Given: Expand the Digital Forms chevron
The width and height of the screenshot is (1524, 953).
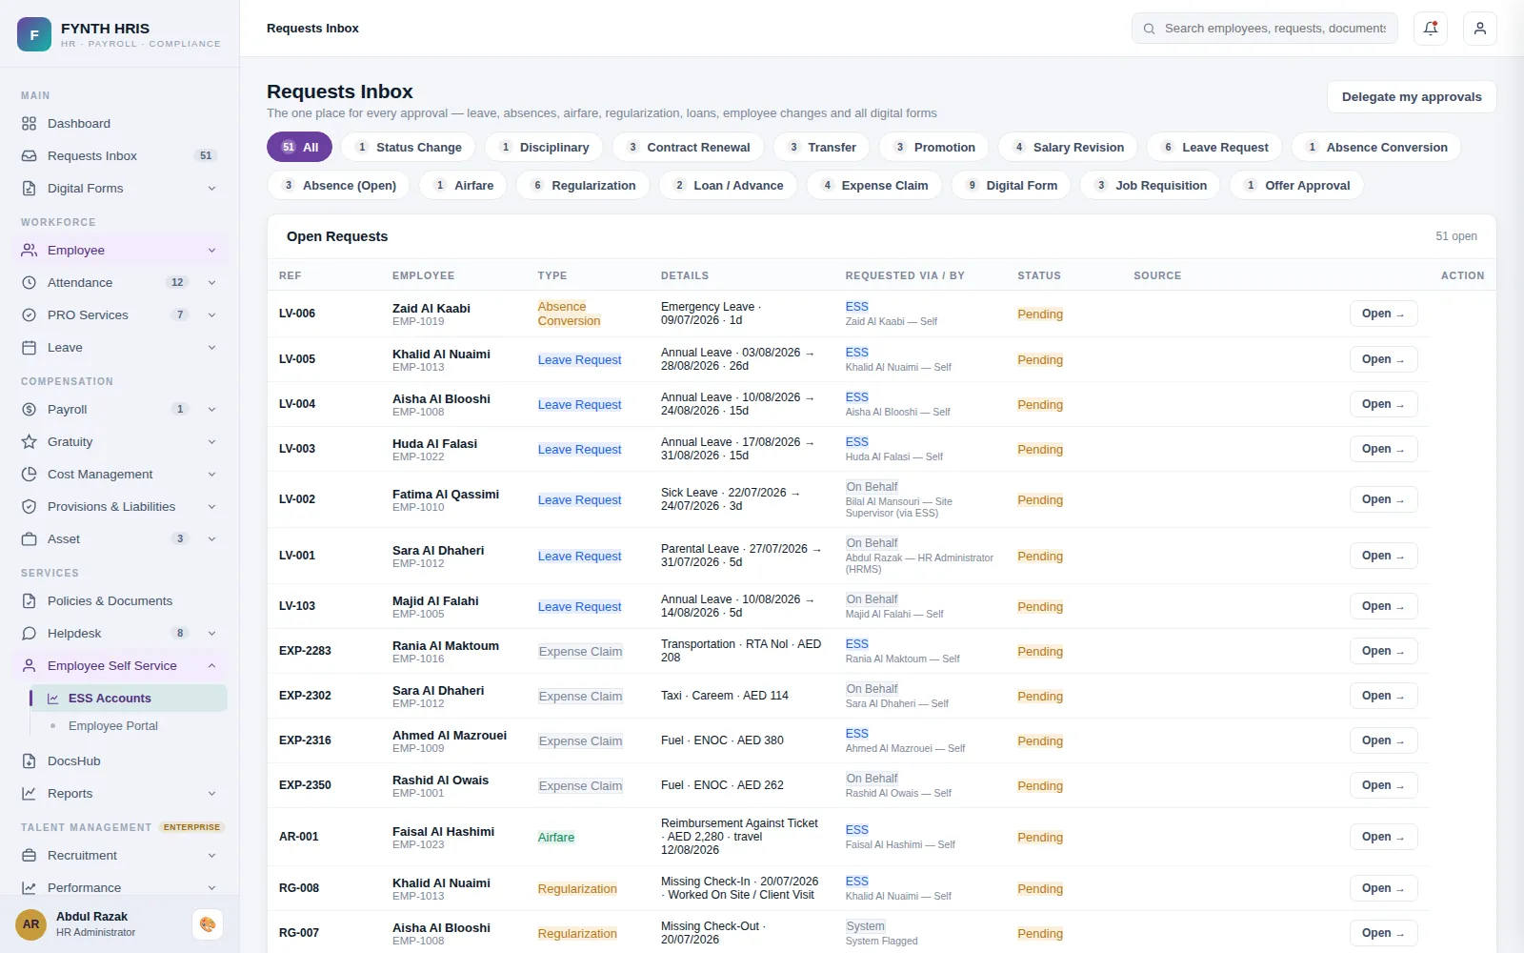Looking at the screenshot, I should click(211, 189).
